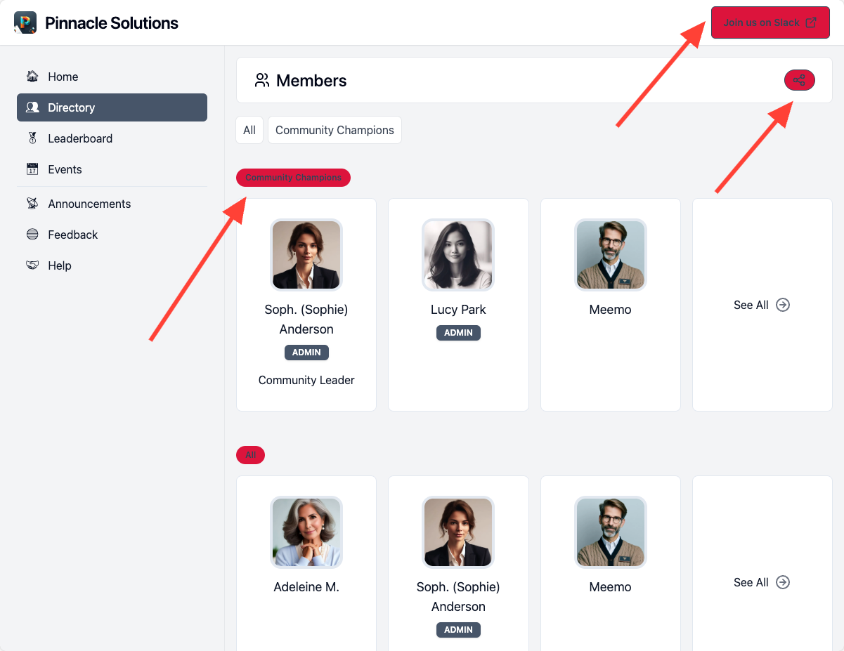Click the red share icon in Members header

click(x=799, y=80)
